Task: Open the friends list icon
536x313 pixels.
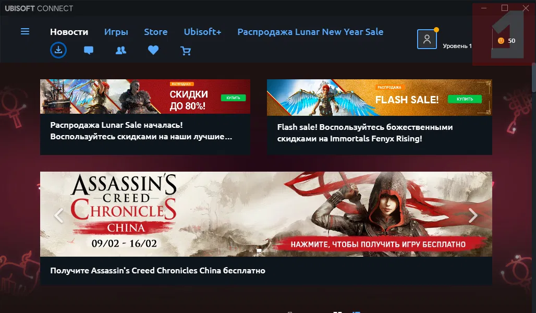Action: pos(121,51)
